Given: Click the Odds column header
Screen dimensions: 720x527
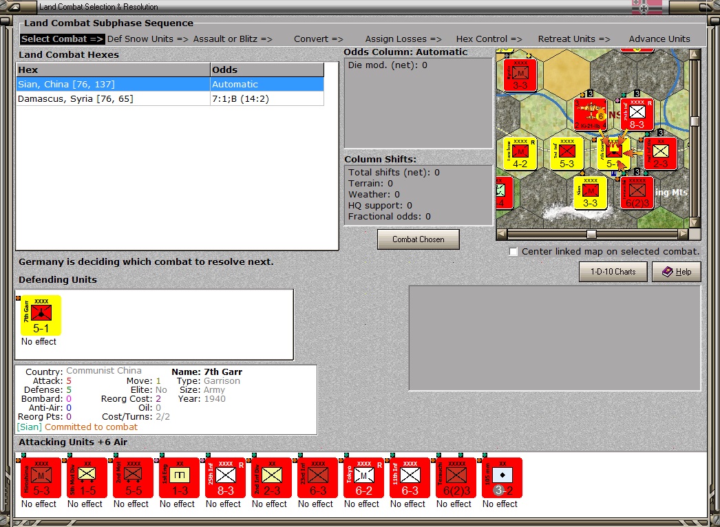Looking at the screenshot, I should pos(267,69).
